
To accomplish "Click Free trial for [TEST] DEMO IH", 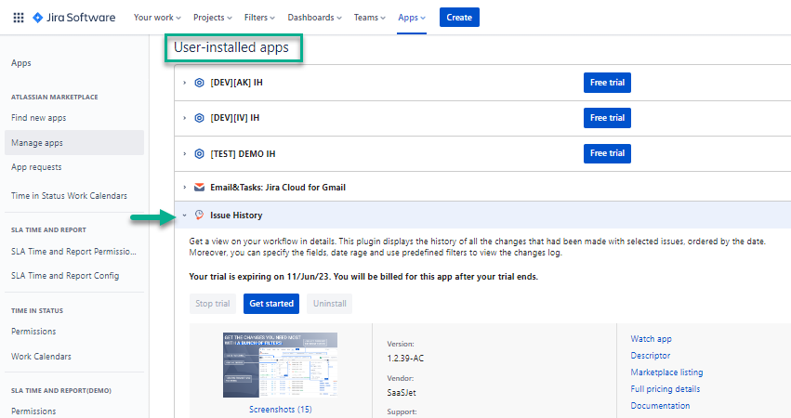I will click(x=607, y=153).
